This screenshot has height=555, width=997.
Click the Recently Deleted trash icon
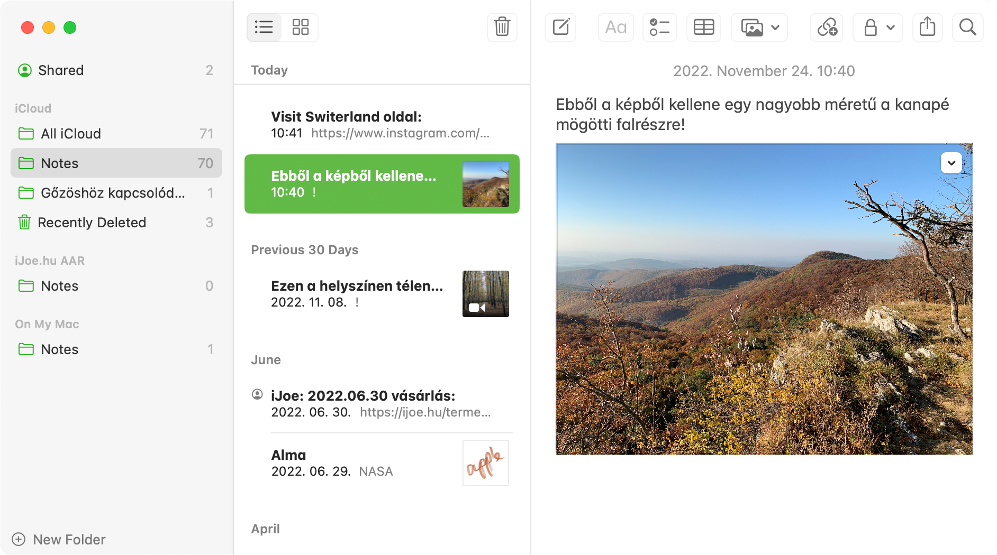click(x=24, y=222)
